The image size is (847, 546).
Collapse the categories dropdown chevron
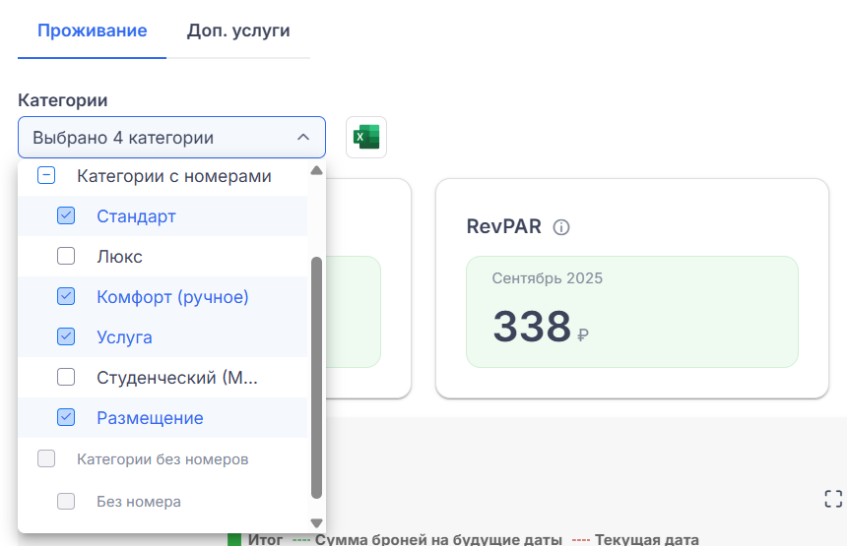point(303,138)
